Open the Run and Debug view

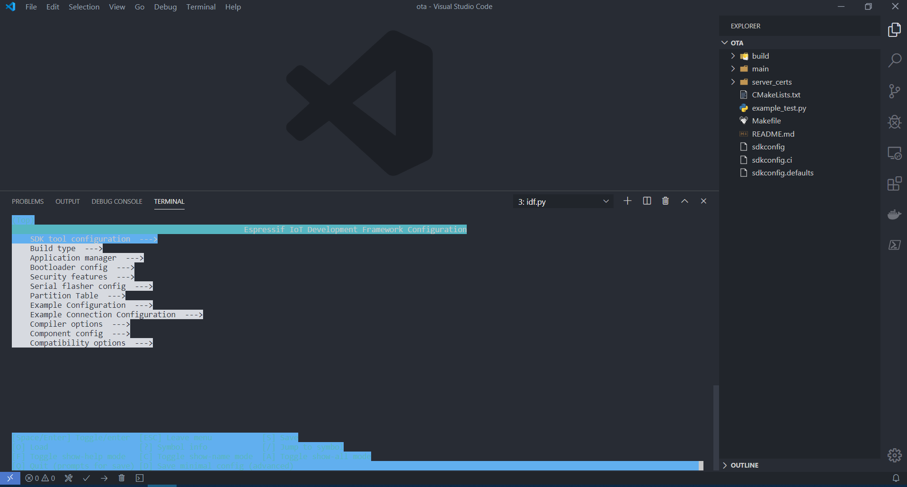pyautogui.click(x=895, y=122)
